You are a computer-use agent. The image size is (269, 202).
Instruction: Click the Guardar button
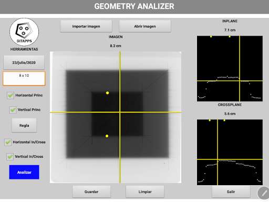pos(91,191)
